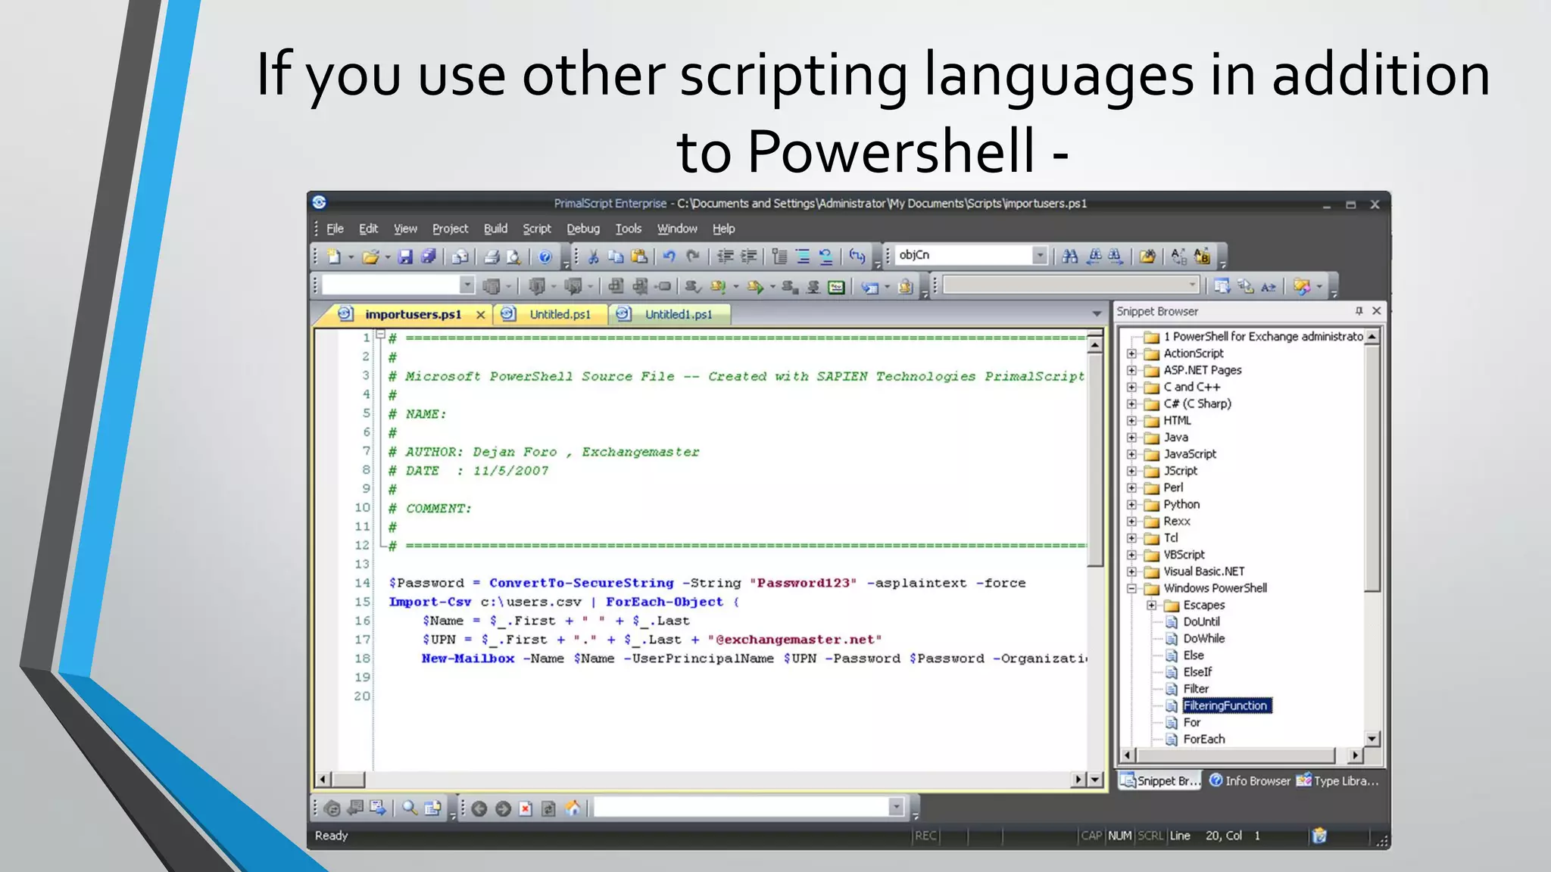Select the ElseIf snippet
The height and width of the screenshot is (872, 1551).
coord(1197,672)
